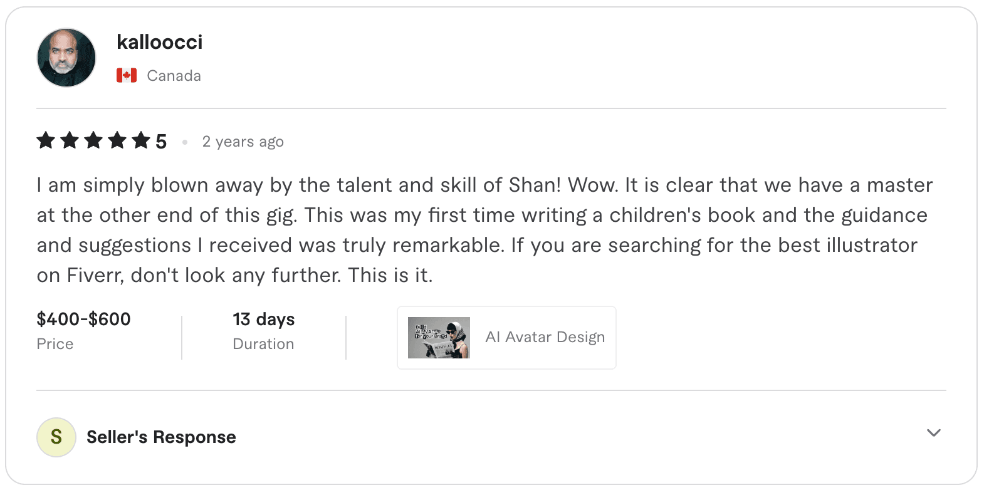Click the Canada flag icon
The image size is (989, 490).
pyautogui.click(x=127, y=75)
